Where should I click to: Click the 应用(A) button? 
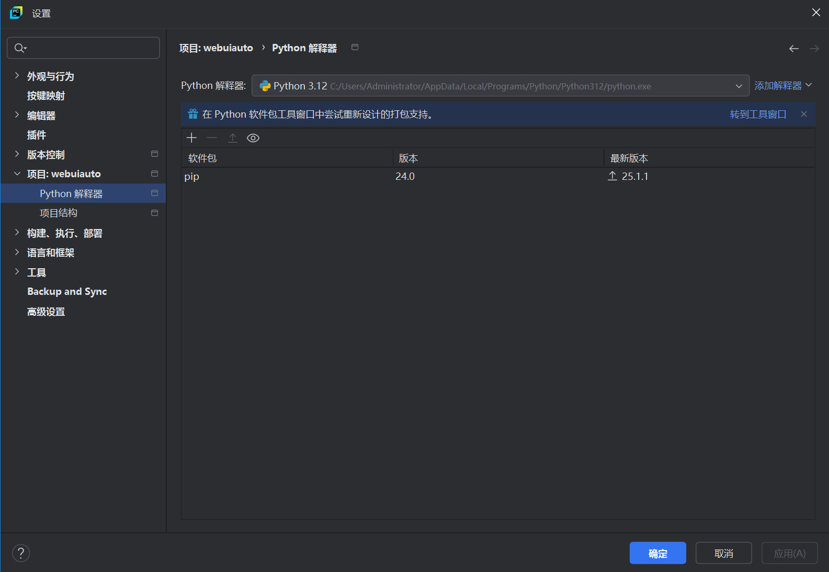[790, 553]
